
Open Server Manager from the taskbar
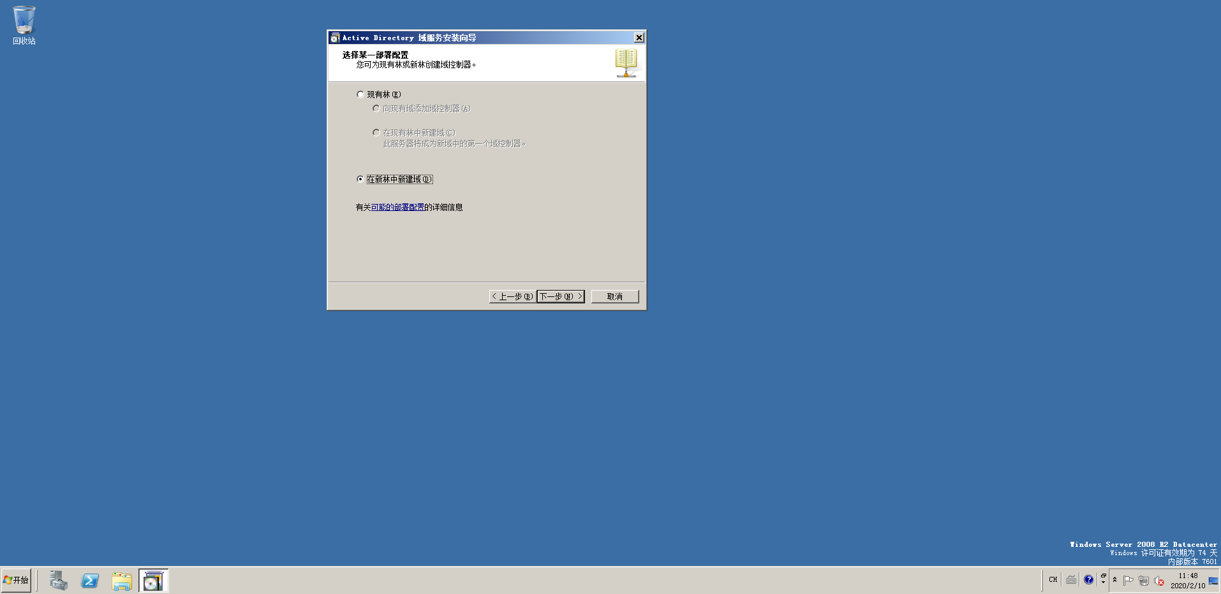[x=58, y=581]
